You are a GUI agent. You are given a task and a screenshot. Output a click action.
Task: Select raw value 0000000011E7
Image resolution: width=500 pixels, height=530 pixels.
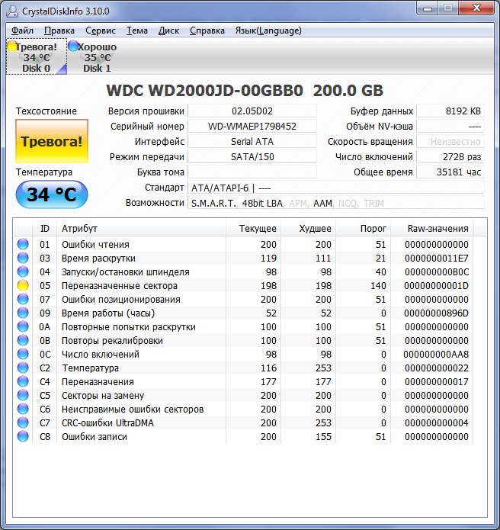point(437,259)
